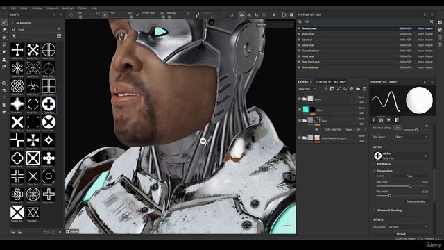The height and width of the screenshot is (250, 444).
Task: Switch the Assets panel to list view
Action: point(59,36)
